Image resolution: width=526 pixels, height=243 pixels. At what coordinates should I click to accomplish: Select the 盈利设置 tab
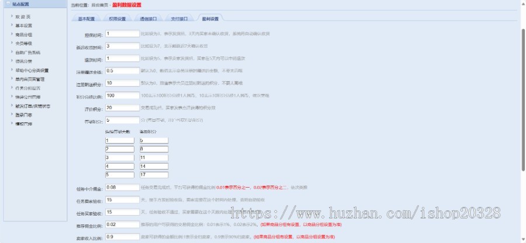click(210, 19)
